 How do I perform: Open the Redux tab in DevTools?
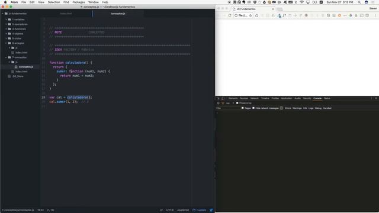coord(327,98)
